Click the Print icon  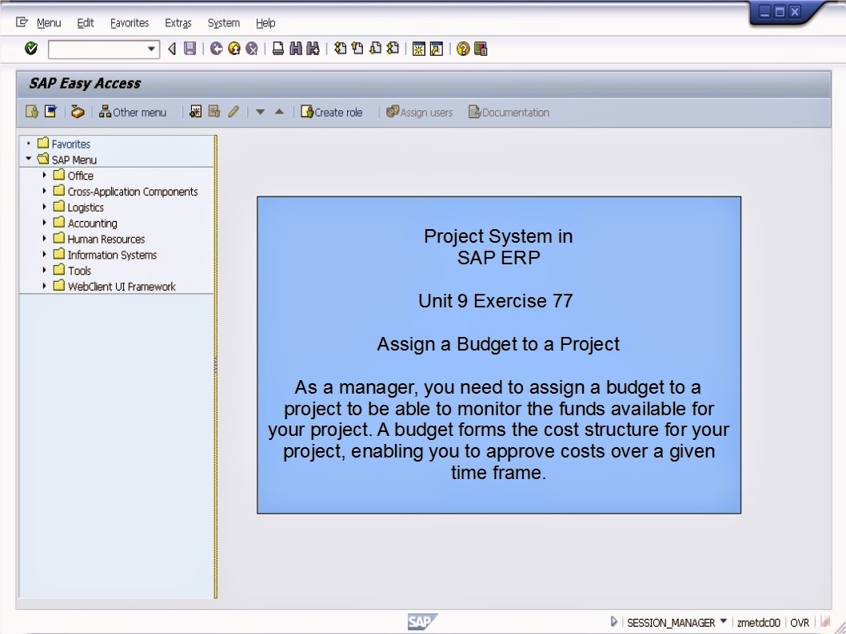[277, 49]
